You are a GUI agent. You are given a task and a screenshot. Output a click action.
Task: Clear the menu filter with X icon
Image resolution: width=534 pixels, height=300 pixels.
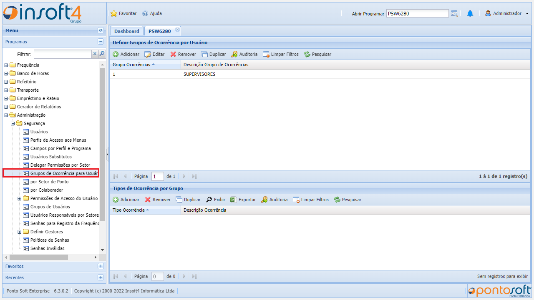(95, 54)
